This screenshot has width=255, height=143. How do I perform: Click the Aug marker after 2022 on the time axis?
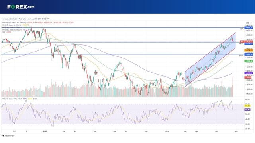click(115, 131)
